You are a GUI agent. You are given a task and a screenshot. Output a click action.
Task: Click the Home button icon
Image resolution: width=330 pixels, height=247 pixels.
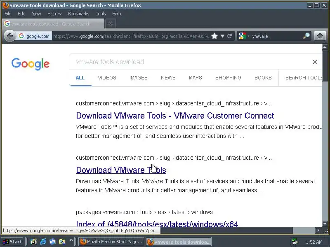pos(320,36)
